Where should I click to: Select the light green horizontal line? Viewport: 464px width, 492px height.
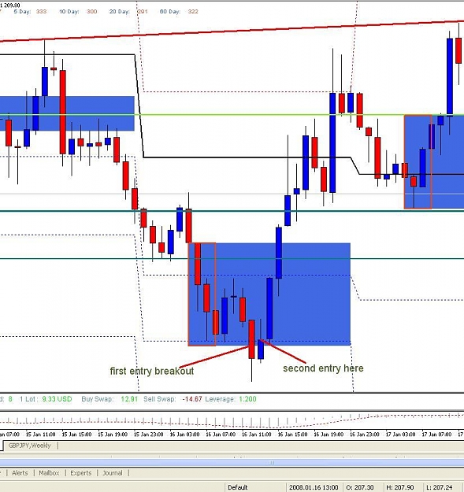tap(232, 114)
